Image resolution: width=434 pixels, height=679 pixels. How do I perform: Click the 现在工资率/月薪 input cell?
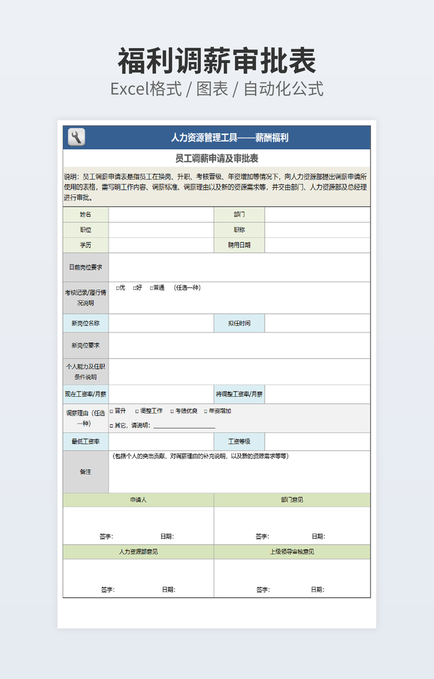pos(161,394)
